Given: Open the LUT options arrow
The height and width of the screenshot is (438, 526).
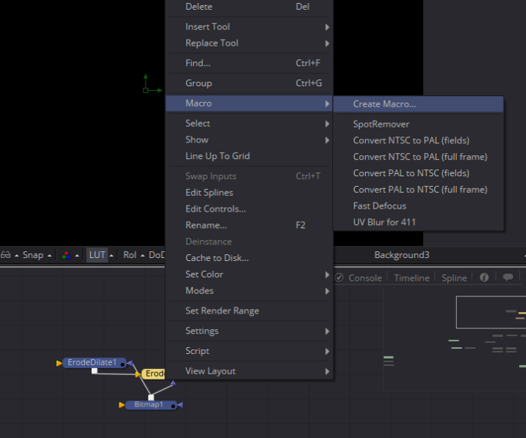Looking at the screenshot, I should 112,256.
